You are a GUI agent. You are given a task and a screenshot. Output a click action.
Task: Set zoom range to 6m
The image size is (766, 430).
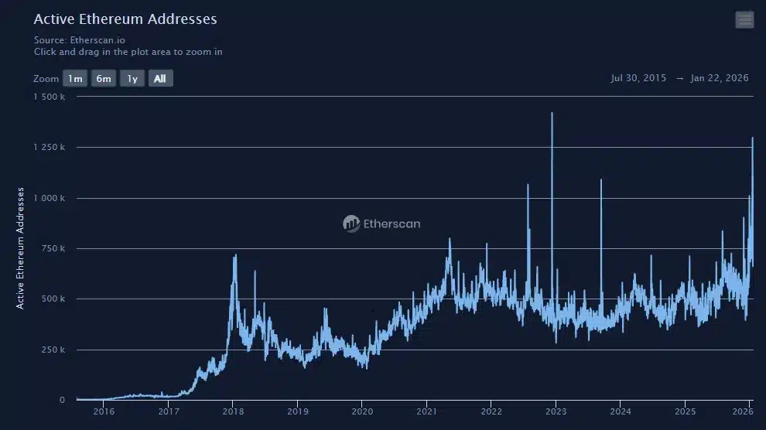point(104,79)
